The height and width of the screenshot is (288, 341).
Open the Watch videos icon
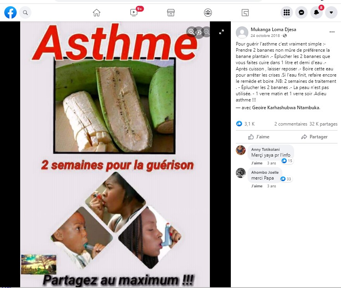pos(134,13)
